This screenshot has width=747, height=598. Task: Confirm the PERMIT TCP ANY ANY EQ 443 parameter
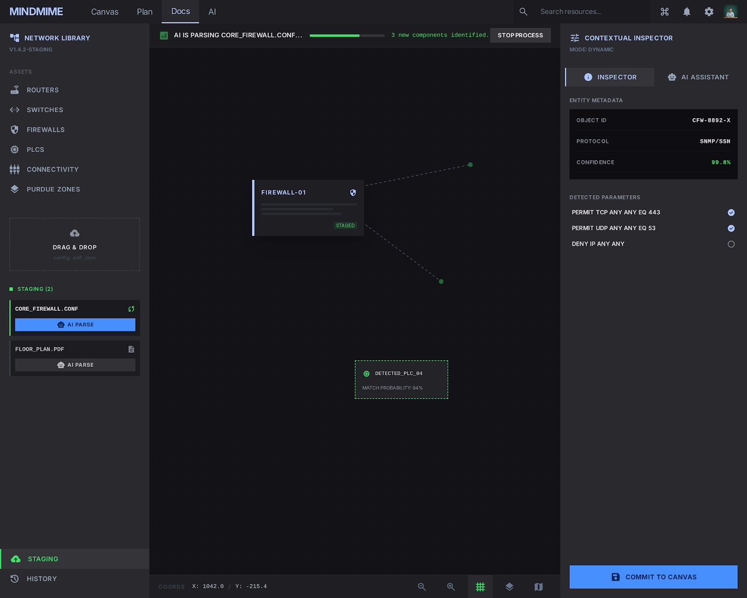tap(731, 212)
